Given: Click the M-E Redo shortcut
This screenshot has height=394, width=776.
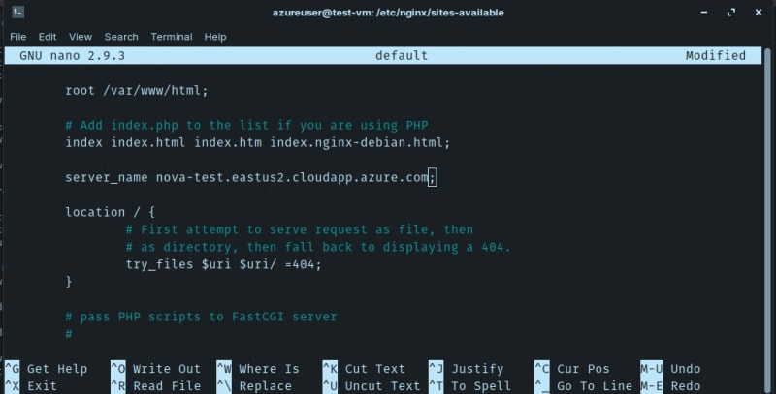Looking at the screenshot, I should pyautogui.click(x=670, y=385).
